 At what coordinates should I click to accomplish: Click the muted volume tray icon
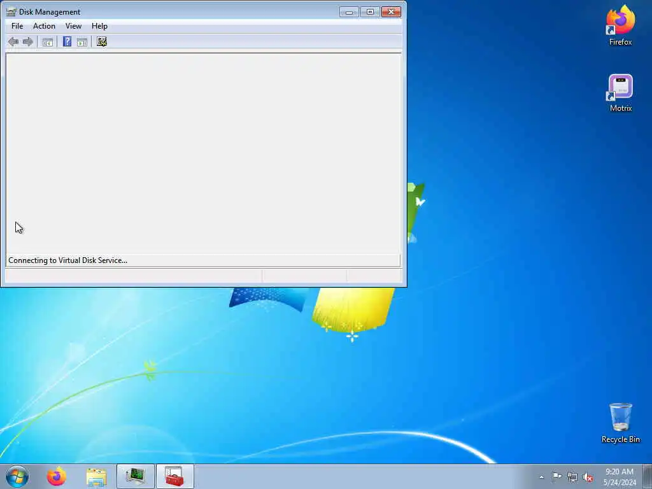(588, 477)
